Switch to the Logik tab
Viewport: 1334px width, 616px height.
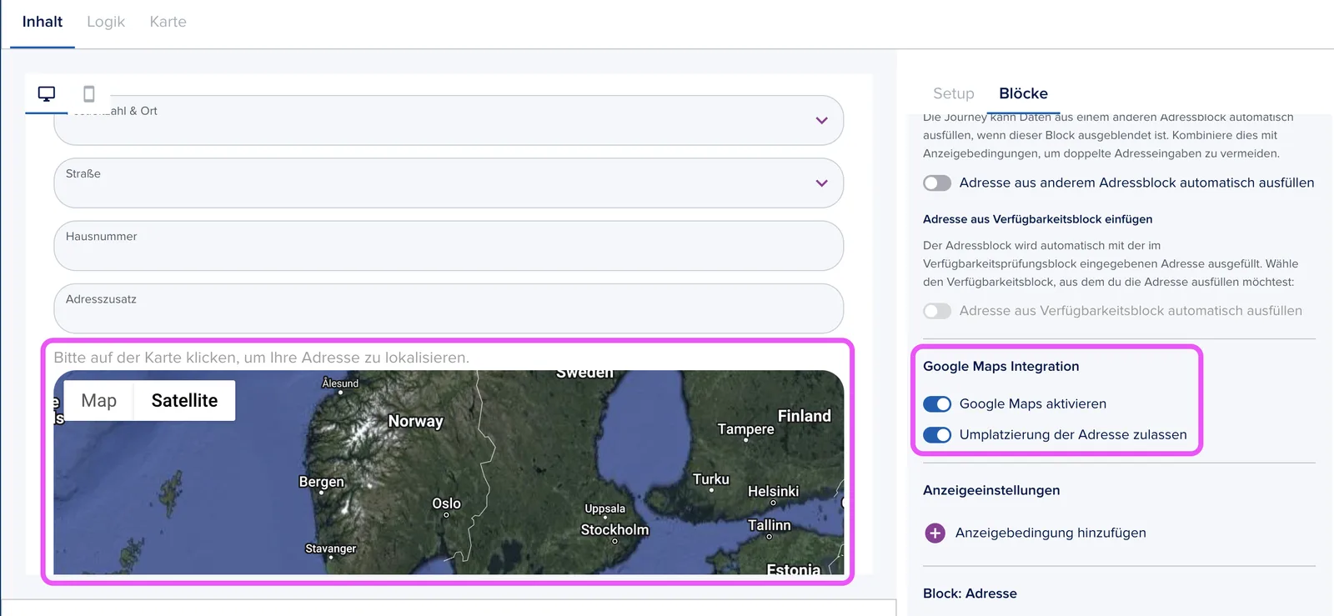[x=106, y=22]
